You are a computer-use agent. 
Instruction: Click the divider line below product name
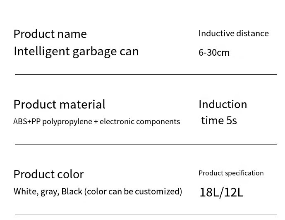[146, 74]
